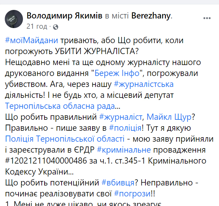219x206 pixels.
Task: Open the #погрози hashtag
Action: coord(132,194)
